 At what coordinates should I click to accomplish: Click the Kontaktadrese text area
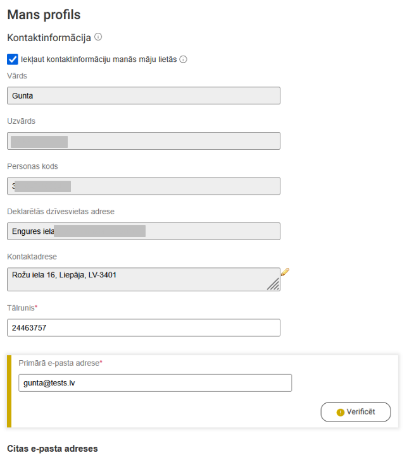pos(144,279)
